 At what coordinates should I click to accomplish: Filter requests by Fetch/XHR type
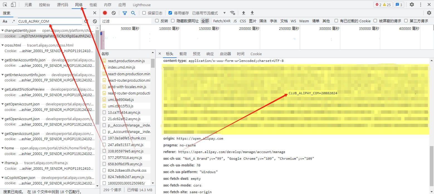point(222,21)
